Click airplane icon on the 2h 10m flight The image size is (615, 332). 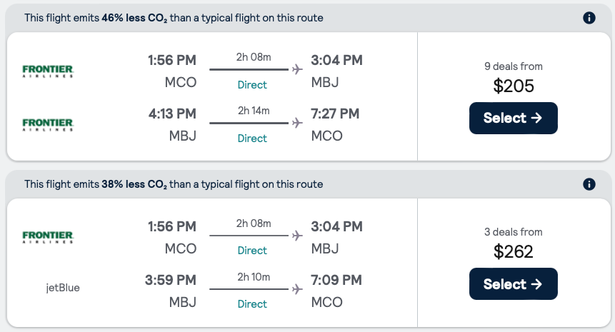[x=297, y=288]
